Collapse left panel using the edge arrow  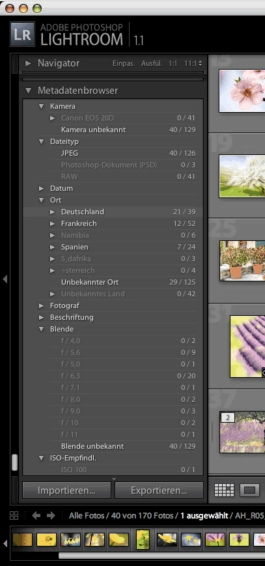click(x=5, y=279)
